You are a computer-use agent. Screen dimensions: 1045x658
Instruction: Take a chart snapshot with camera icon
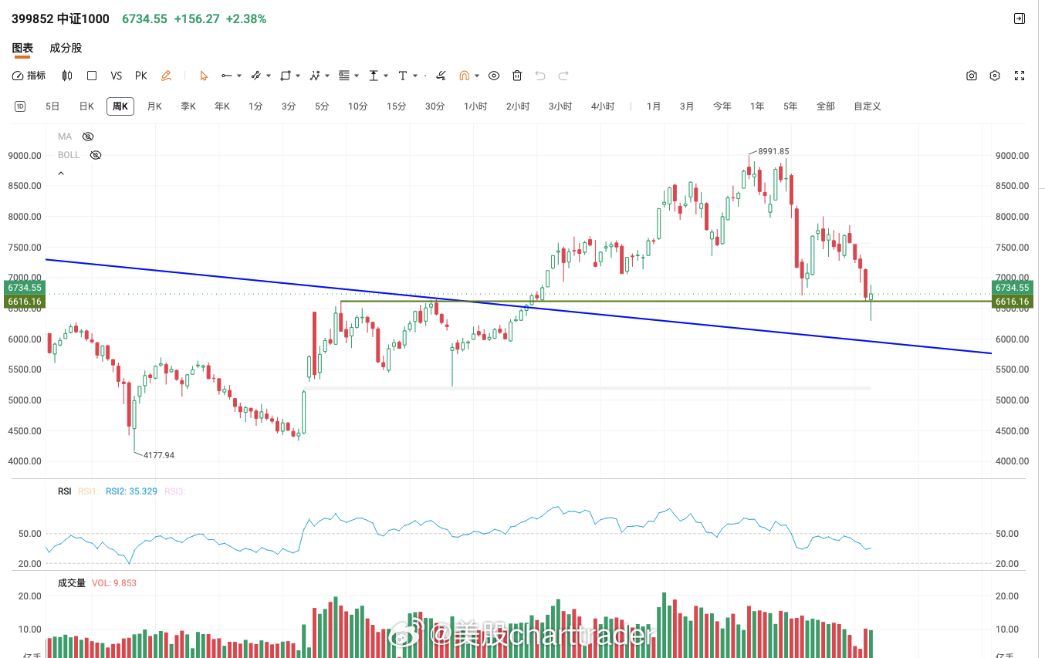(x=972, y=76)
